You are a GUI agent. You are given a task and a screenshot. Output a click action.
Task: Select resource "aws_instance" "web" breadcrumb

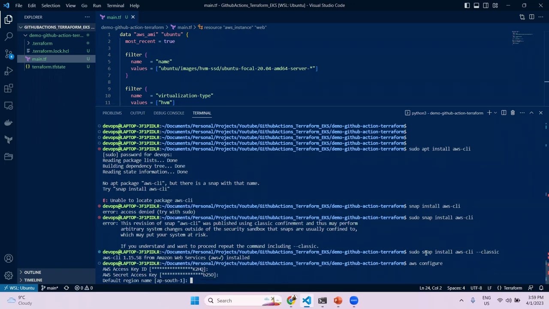point(232,27)
